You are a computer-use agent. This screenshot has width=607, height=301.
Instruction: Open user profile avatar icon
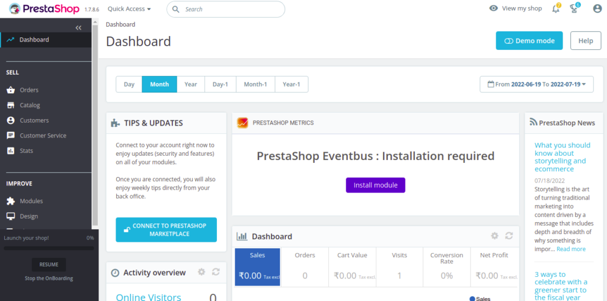point(598,8)
